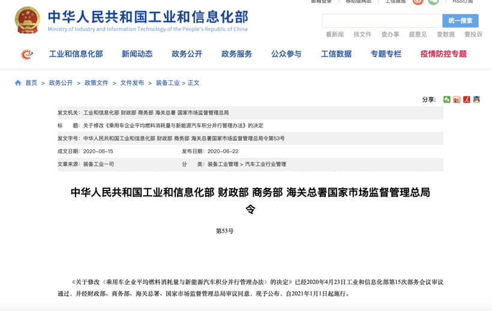Go to 政务公开 in breadcrumb
The image size is (492, 311).
(x=61, y=83)
